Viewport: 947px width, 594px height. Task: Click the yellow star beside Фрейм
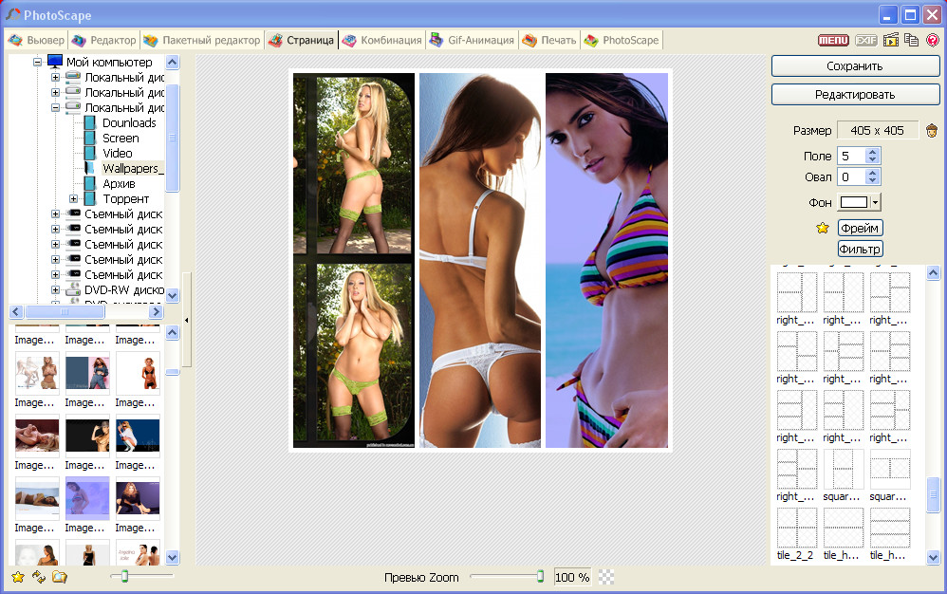(823, 228)
